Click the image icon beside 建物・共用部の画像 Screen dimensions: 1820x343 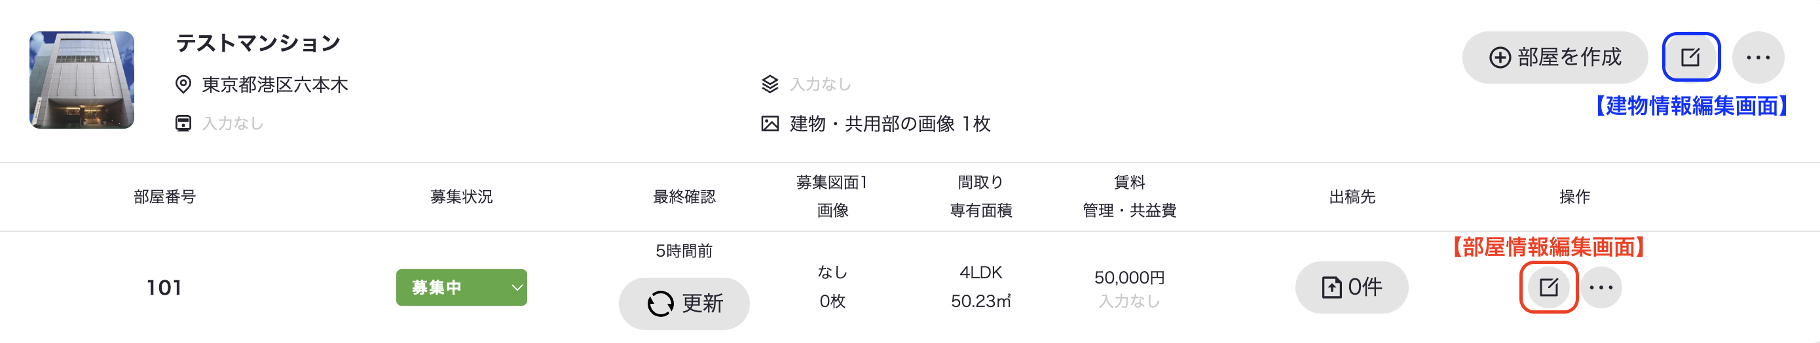770,124
